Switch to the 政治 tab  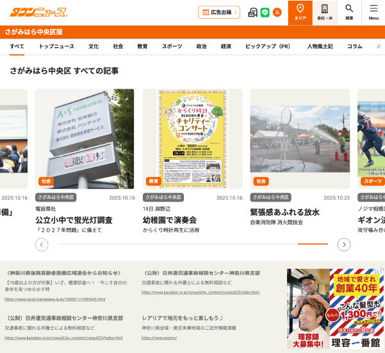pos(201,46)
